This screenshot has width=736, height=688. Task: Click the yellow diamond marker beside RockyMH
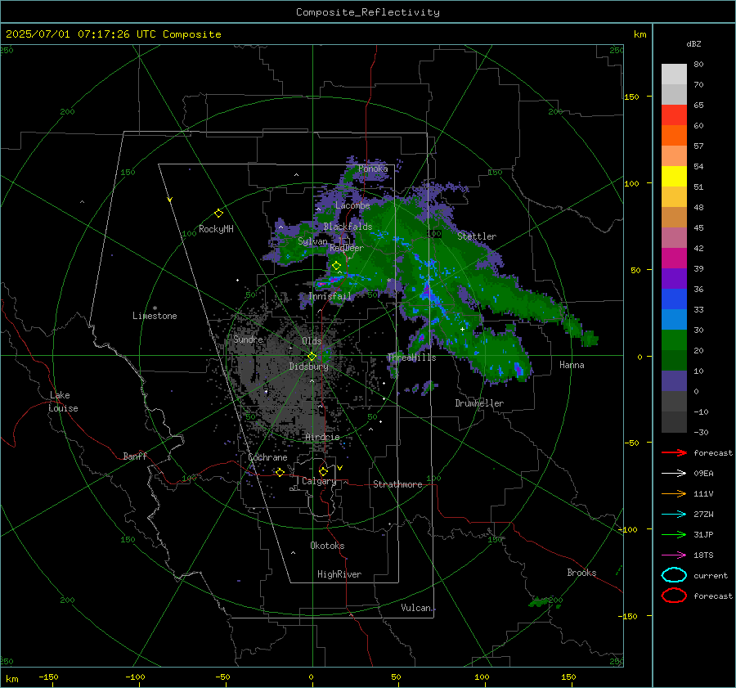click(218, 214)
